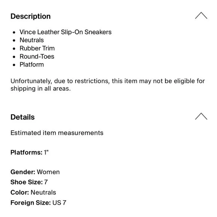Click the Neutrals bullet item
This screenshot has width=217, height=217.
point(32,40)
